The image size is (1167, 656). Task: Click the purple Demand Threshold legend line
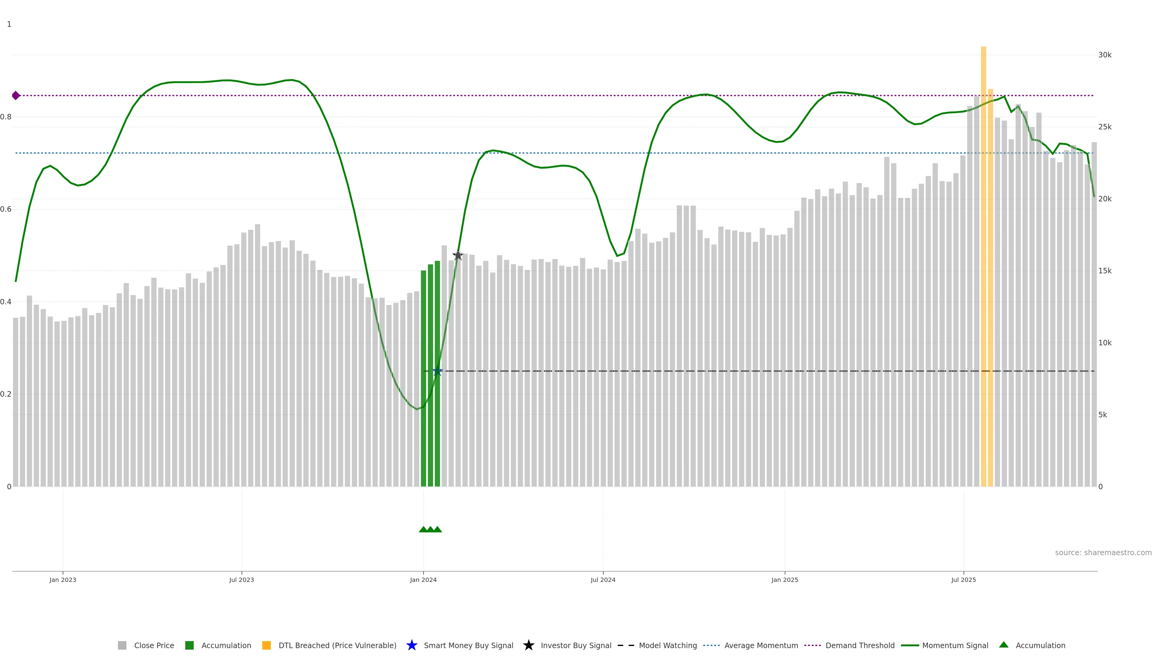pos(812,645)
